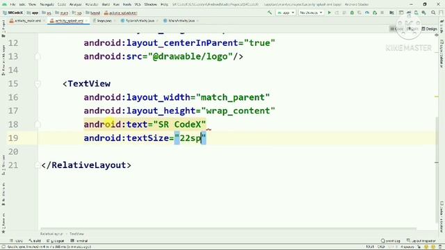
Task: Open the Logcat tool window
Action: [x=56, y=241]
